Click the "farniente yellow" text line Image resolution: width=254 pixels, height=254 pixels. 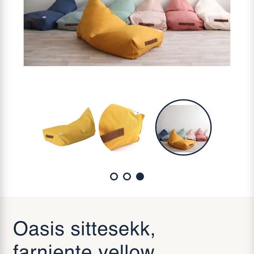point(84,249)
